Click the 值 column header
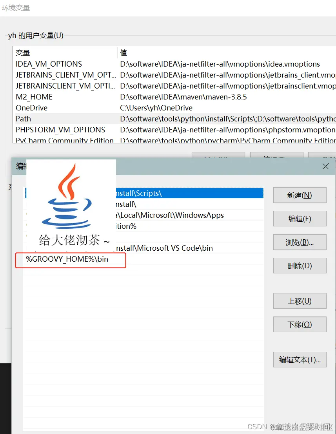Image resolution: width=336 pixels, height=434 pixels. [x=227, y=52]
